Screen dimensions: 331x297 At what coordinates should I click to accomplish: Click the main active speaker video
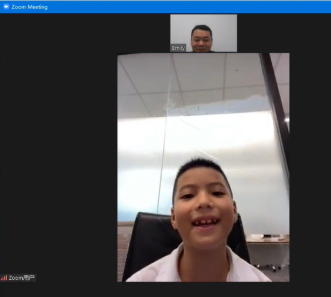203,168
